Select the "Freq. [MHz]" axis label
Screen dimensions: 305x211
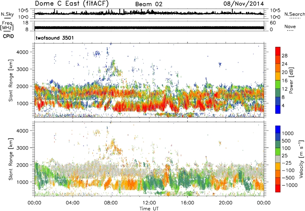pos(7,26)
